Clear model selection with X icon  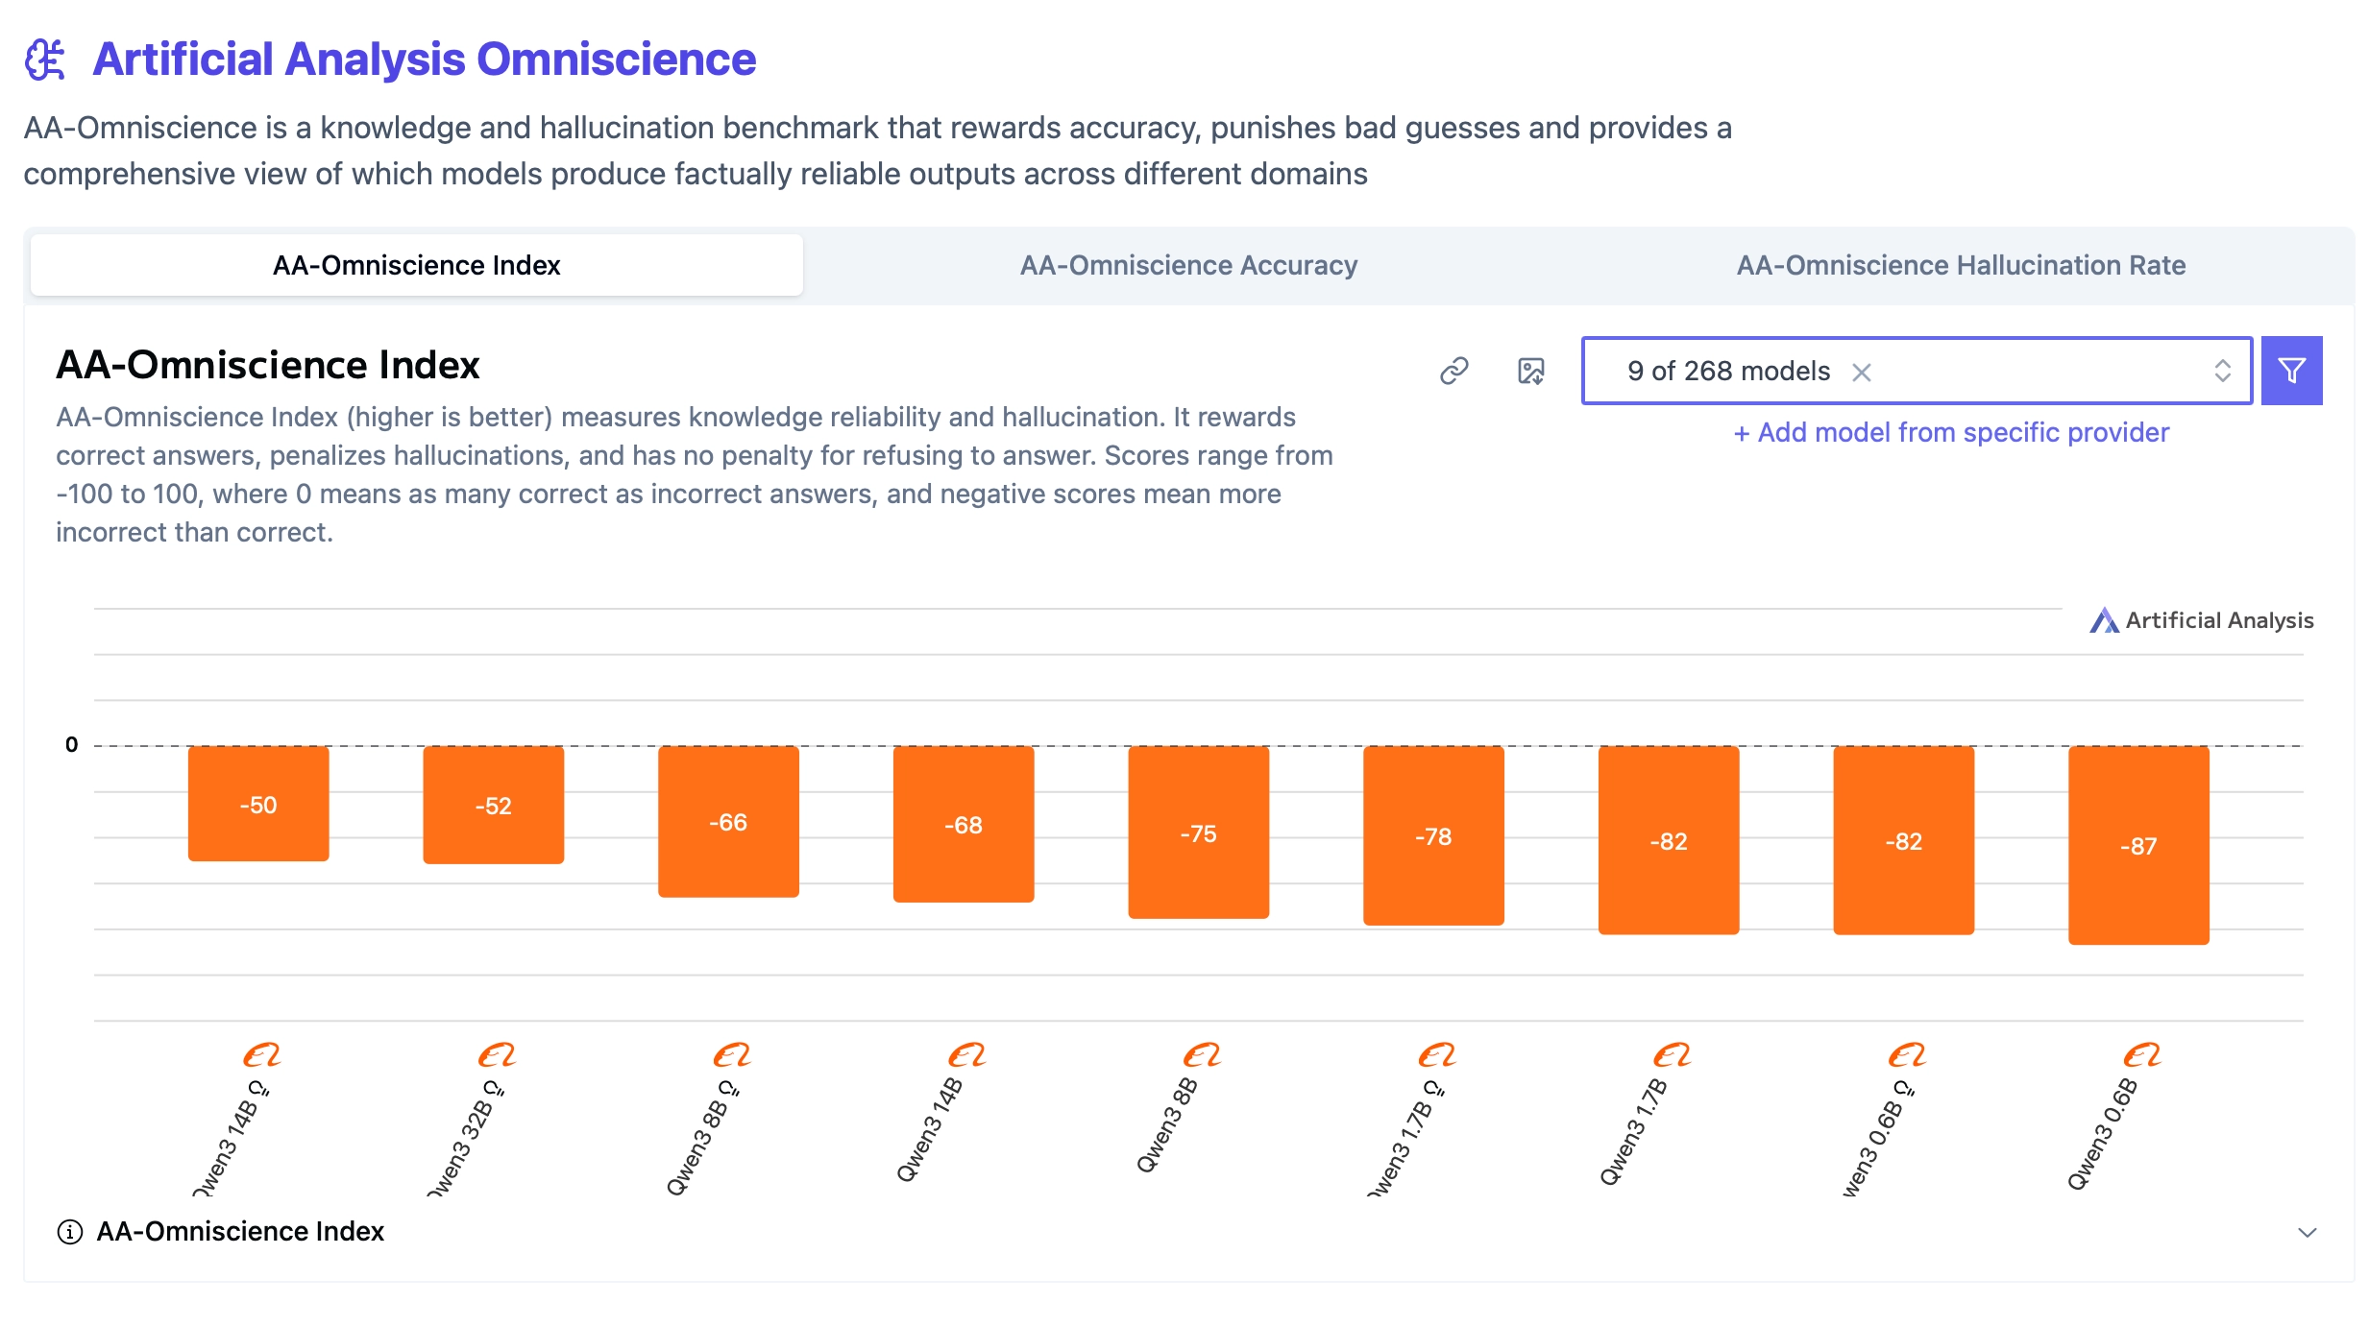[1861, 372]
